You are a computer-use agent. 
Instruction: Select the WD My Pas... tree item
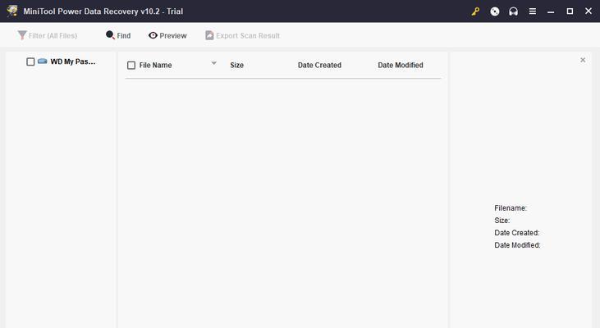(x=73, y=61)
